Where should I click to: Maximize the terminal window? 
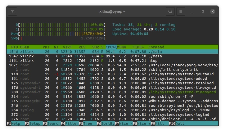click(202, 11)
